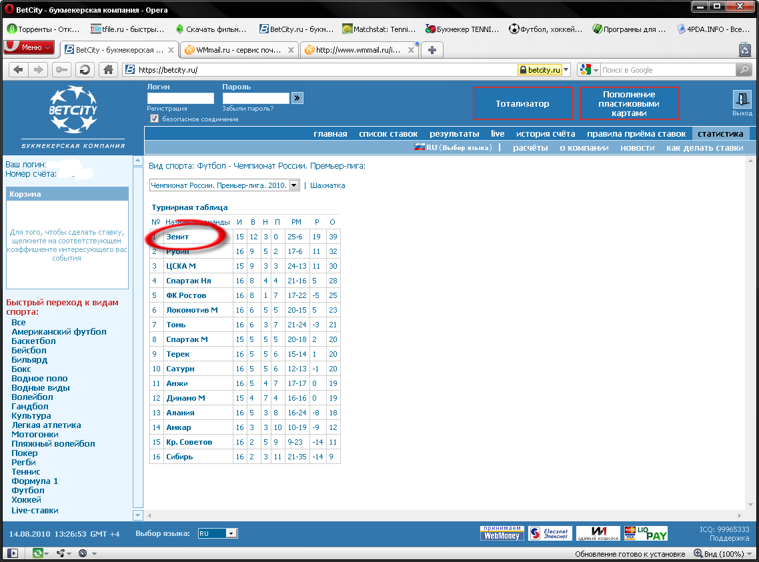The width and height of the screenshot is (759, 562).
Task: Go to the Home page icon
Action: pyautogui.click(x=109, y=69)
